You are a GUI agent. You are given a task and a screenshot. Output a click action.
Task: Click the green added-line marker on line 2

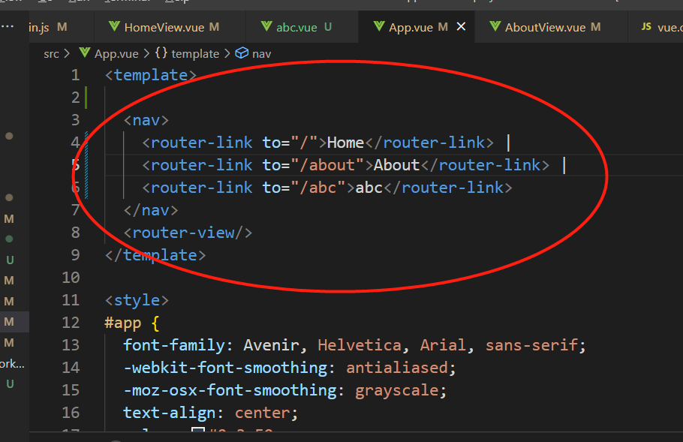[87, 98]
